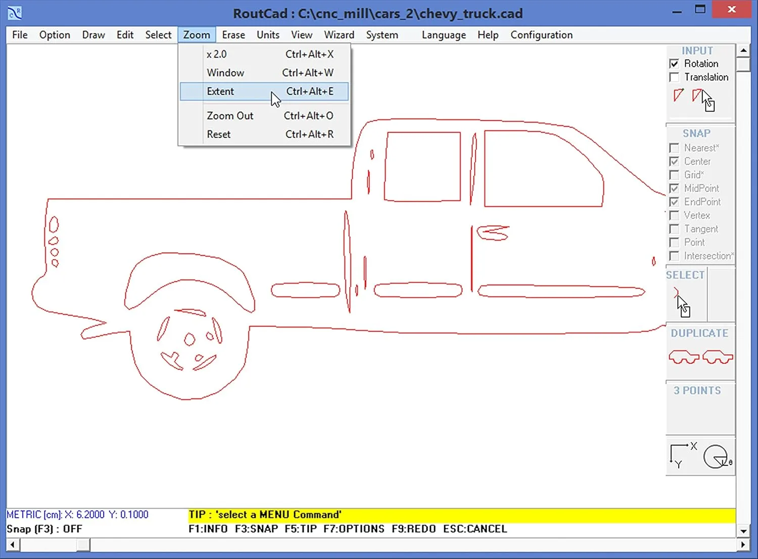Choose Reset in the Zoom dropdown
The height and width of the screenshot is (559, 758).
click(x=219, y=134)
